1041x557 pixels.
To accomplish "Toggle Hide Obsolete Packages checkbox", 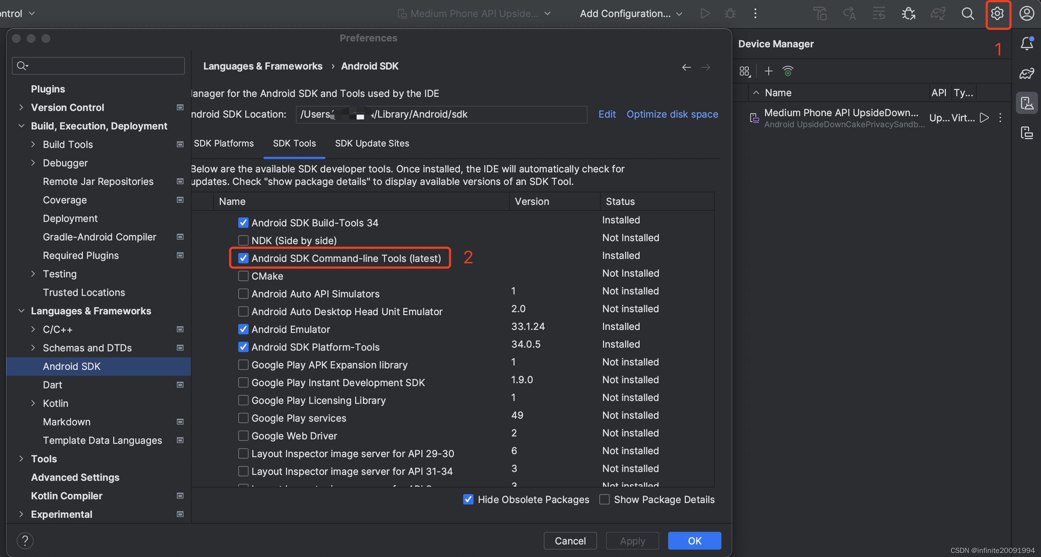I will tap(468, 499).
